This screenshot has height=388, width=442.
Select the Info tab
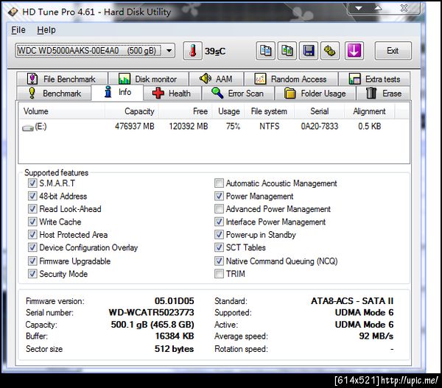(117, 92)
